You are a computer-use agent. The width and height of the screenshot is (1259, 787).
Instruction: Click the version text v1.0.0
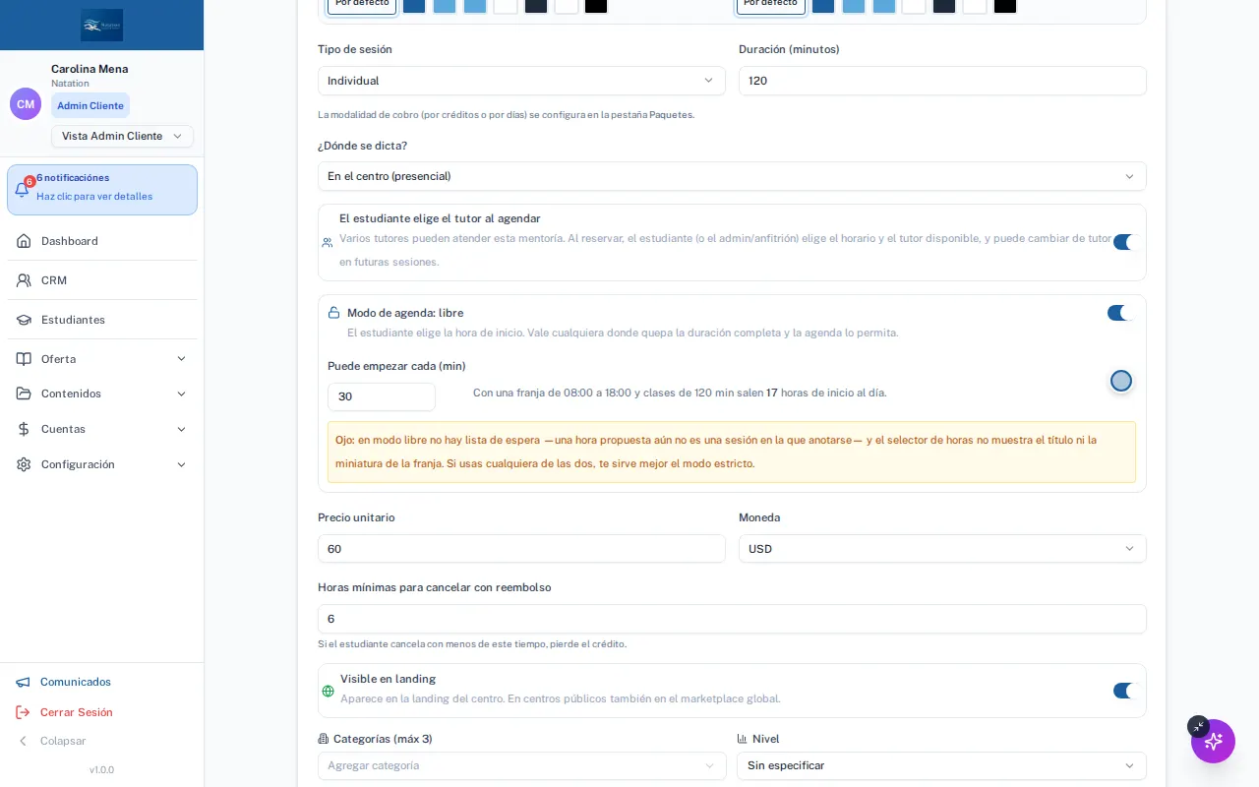pos(101,770)
